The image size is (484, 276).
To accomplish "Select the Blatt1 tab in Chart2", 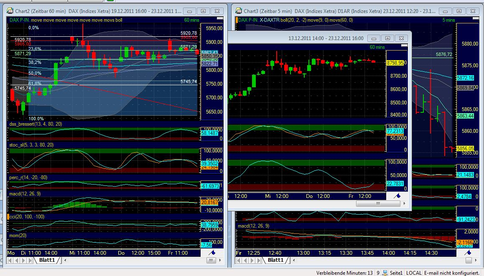I will click(47, 260).
